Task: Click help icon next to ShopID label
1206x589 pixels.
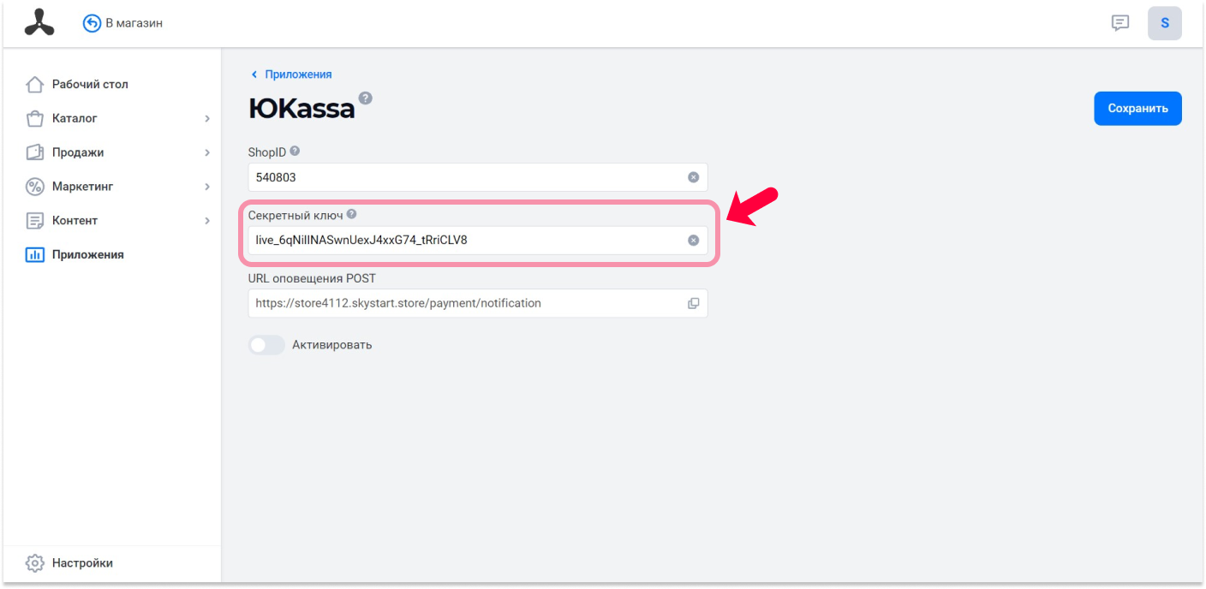Action: pos(295,151)
